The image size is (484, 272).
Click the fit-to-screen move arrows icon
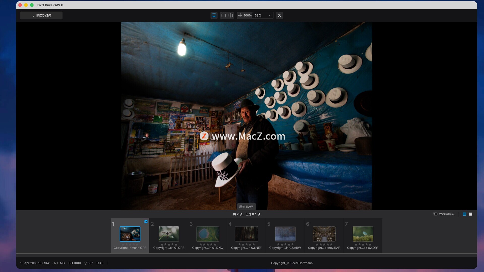(x=240, y=15)
